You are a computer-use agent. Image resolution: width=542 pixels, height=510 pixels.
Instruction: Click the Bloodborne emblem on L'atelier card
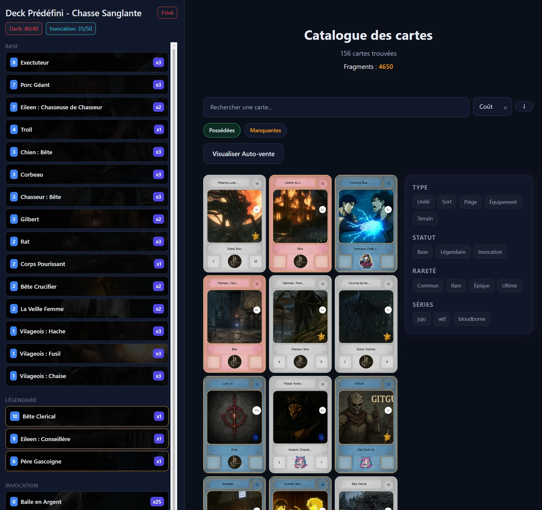pyautogui.click(x=300, y=261)
